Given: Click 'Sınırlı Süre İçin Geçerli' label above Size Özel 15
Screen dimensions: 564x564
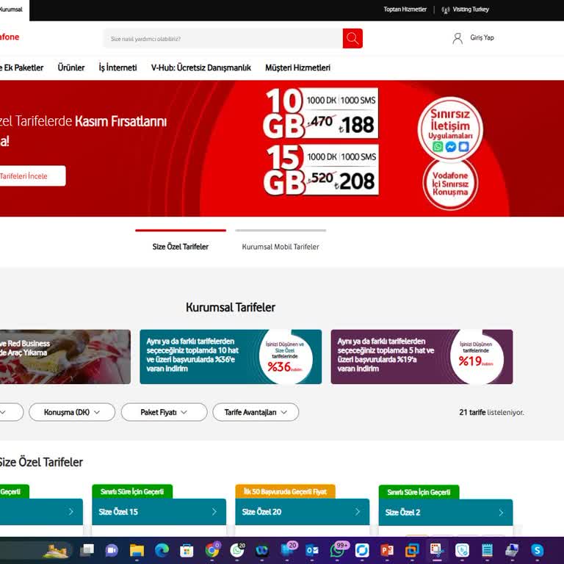Looking at the screenshot, I should click(132, 491).
